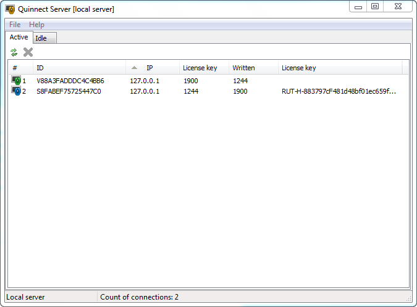Sort by the Written column header
The height and width of the screenshot is (307, 417).
[x=253, y=68]
